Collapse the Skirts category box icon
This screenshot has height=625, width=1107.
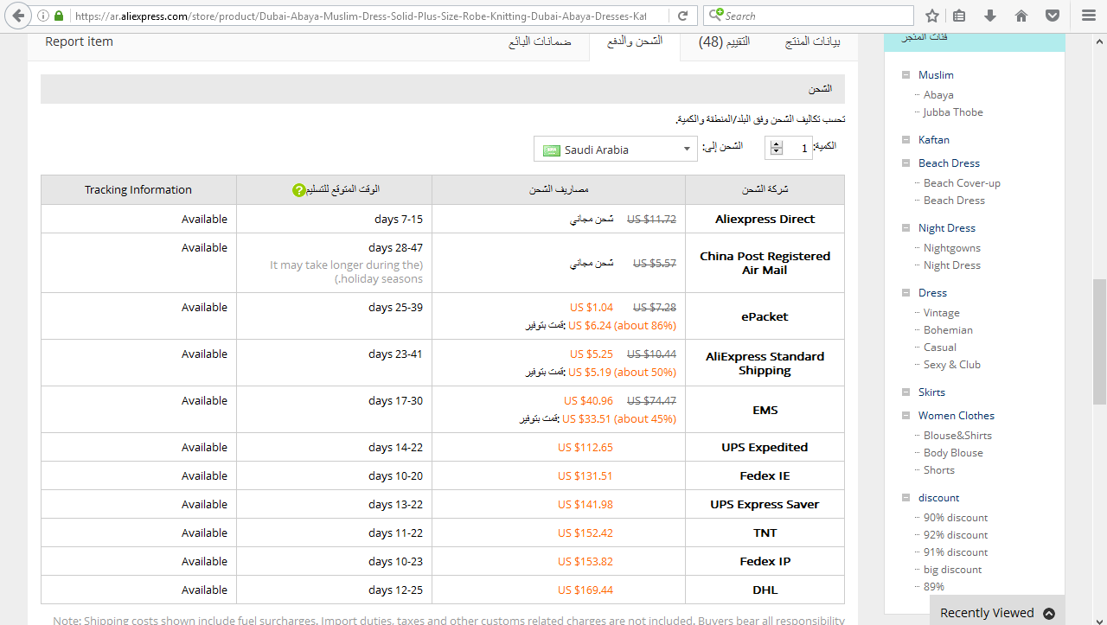(x=905, y=392)
